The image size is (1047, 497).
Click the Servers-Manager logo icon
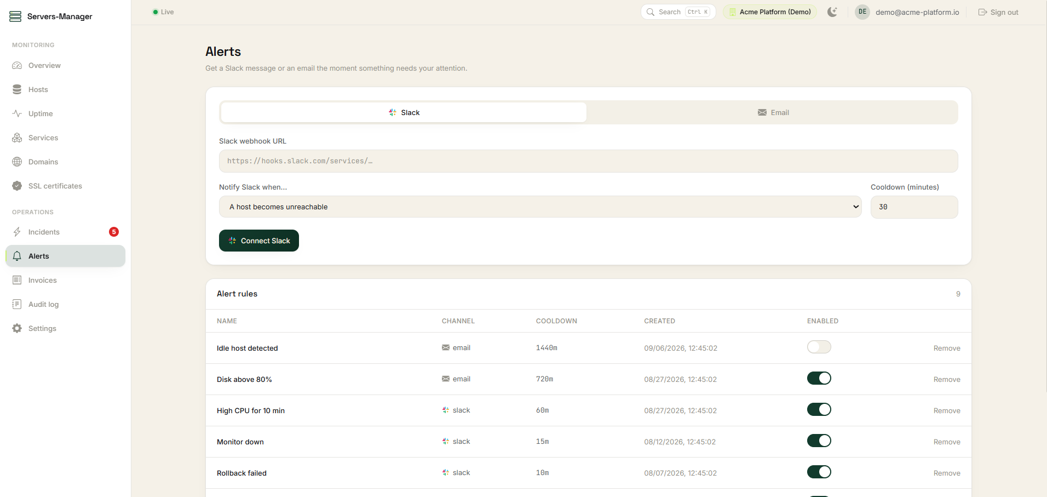click(x=15, y=16)
